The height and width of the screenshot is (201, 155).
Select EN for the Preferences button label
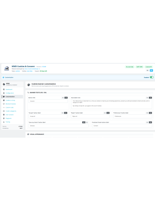(x=151, y=113)
